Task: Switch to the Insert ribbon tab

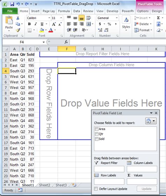Action: pos(35,11)
